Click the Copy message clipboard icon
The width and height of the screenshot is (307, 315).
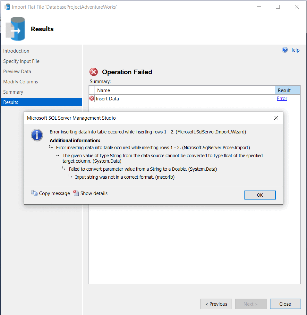point(34,193)
